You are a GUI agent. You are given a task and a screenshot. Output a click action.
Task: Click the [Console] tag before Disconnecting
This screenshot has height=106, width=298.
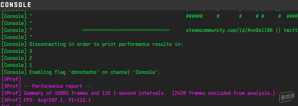[14, 44]
